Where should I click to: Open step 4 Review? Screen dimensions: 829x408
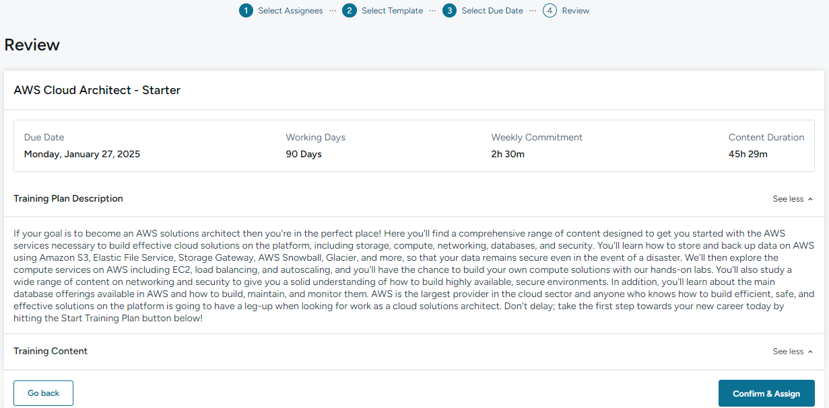tap(566, 11)
